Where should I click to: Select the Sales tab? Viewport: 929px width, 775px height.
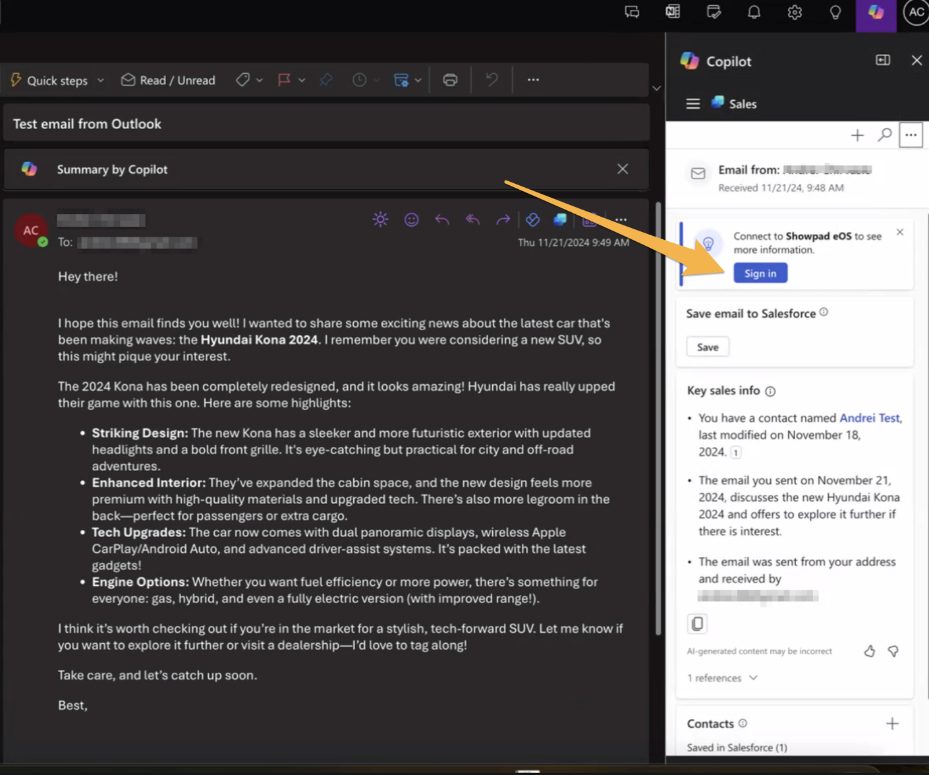(734, 104)
